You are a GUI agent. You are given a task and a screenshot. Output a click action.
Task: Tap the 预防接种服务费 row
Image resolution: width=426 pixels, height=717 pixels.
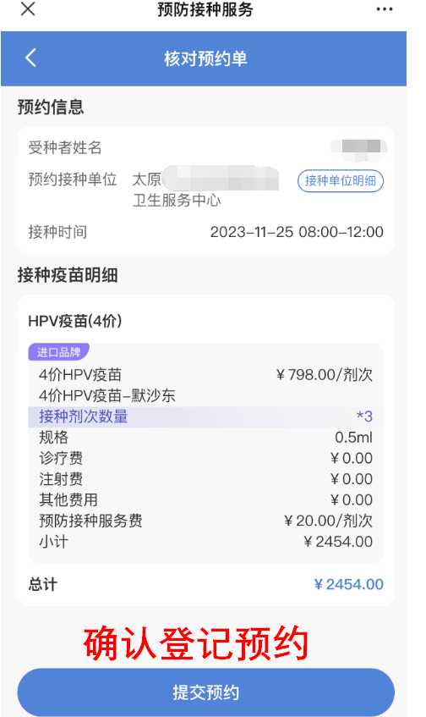tap(206, 521)
